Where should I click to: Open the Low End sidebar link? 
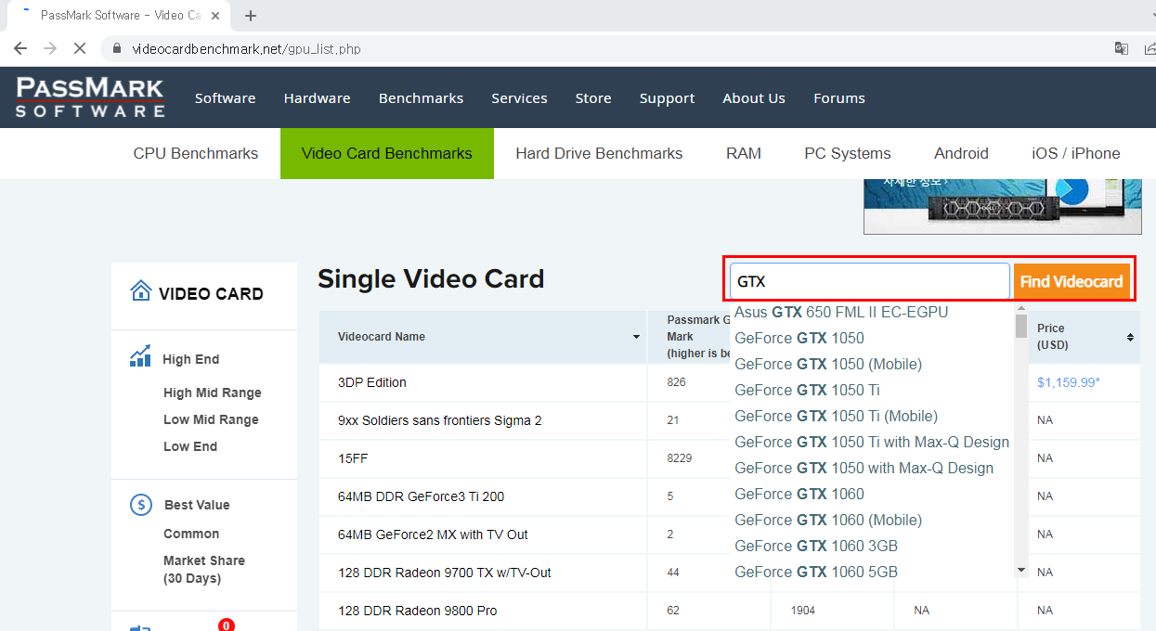[190, 446]
